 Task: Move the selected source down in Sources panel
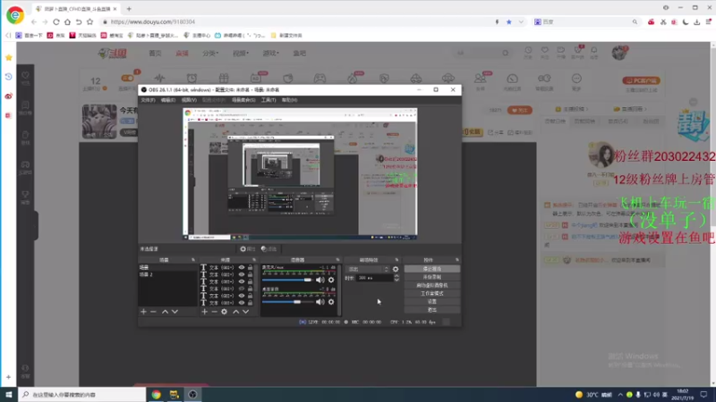(245, 312)
